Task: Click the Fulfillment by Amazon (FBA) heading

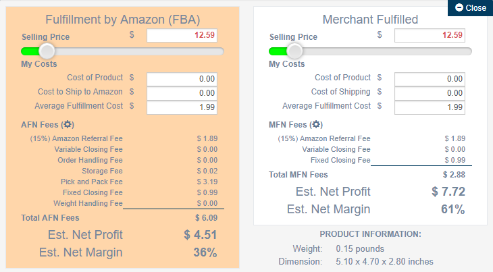Action: click(x=123, y=20)
